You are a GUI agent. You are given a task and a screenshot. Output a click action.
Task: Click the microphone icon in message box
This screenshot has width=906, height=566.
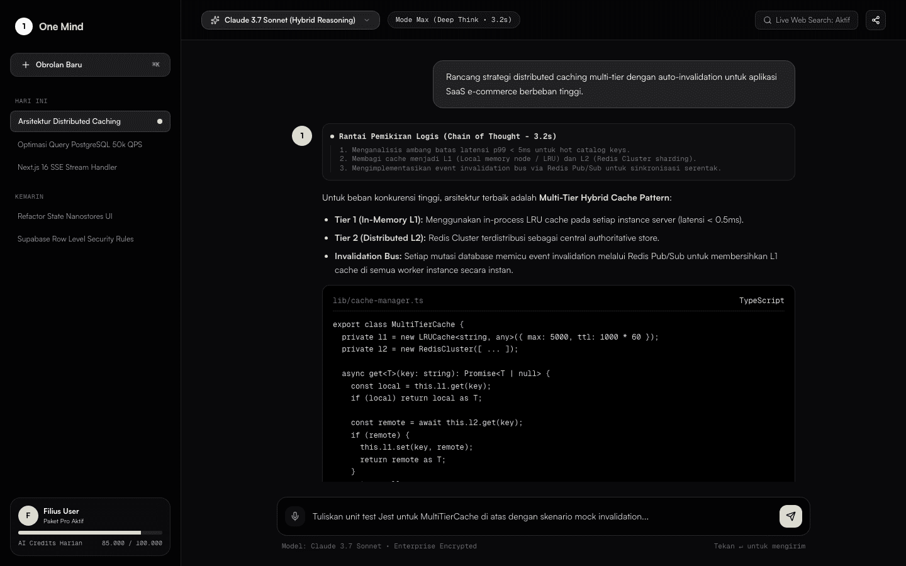(295, 516)
